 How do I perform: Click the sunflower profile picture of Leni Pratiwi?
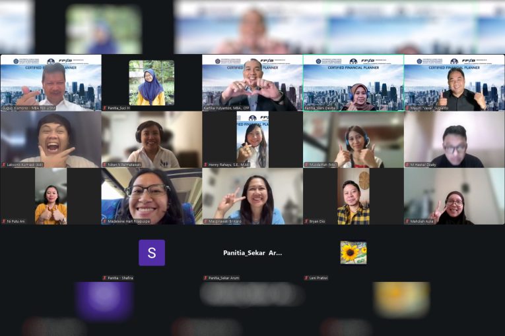(x=353, y=253)
